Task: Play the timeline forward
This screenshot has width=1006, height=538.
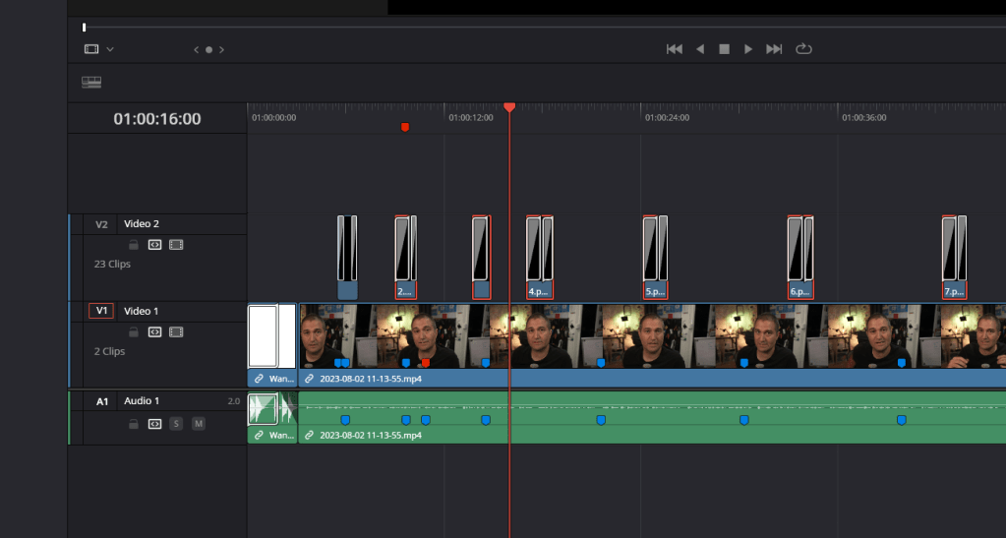Action: 748,49
